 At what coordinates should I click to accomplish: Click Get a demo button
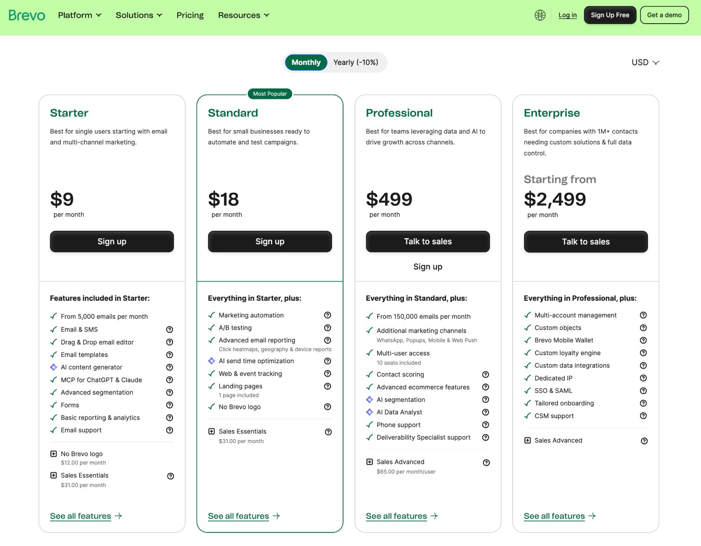(x=664, y=15)
